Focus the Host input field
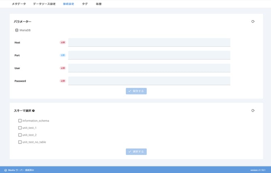This screenshot has width=271, height=173. tap(149, 42)
